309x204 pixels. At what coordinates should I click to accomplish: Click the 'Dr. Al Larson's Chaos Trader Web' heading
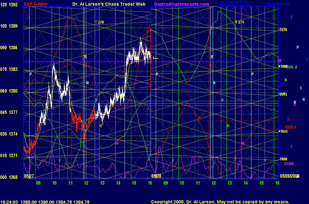109,4
